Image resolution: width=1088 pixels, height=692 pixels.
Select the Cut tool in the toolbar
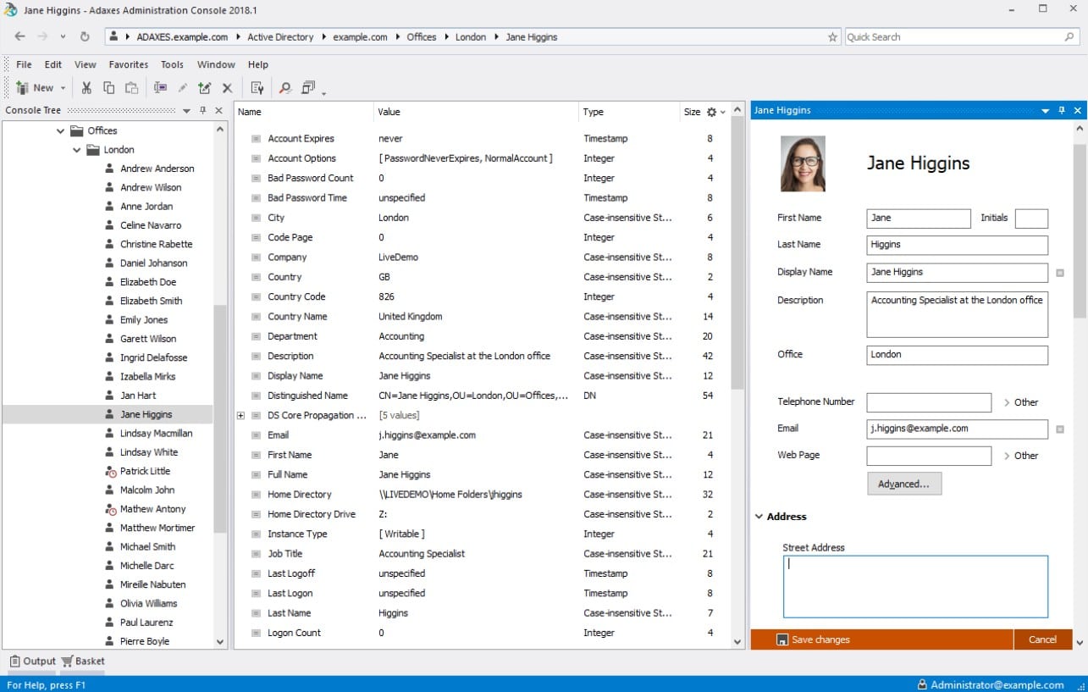(87, 87)
